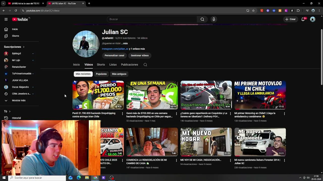Open options for the Coquimbo UberEats video
This screenshot has width=323, height=181.
(230, 114)
